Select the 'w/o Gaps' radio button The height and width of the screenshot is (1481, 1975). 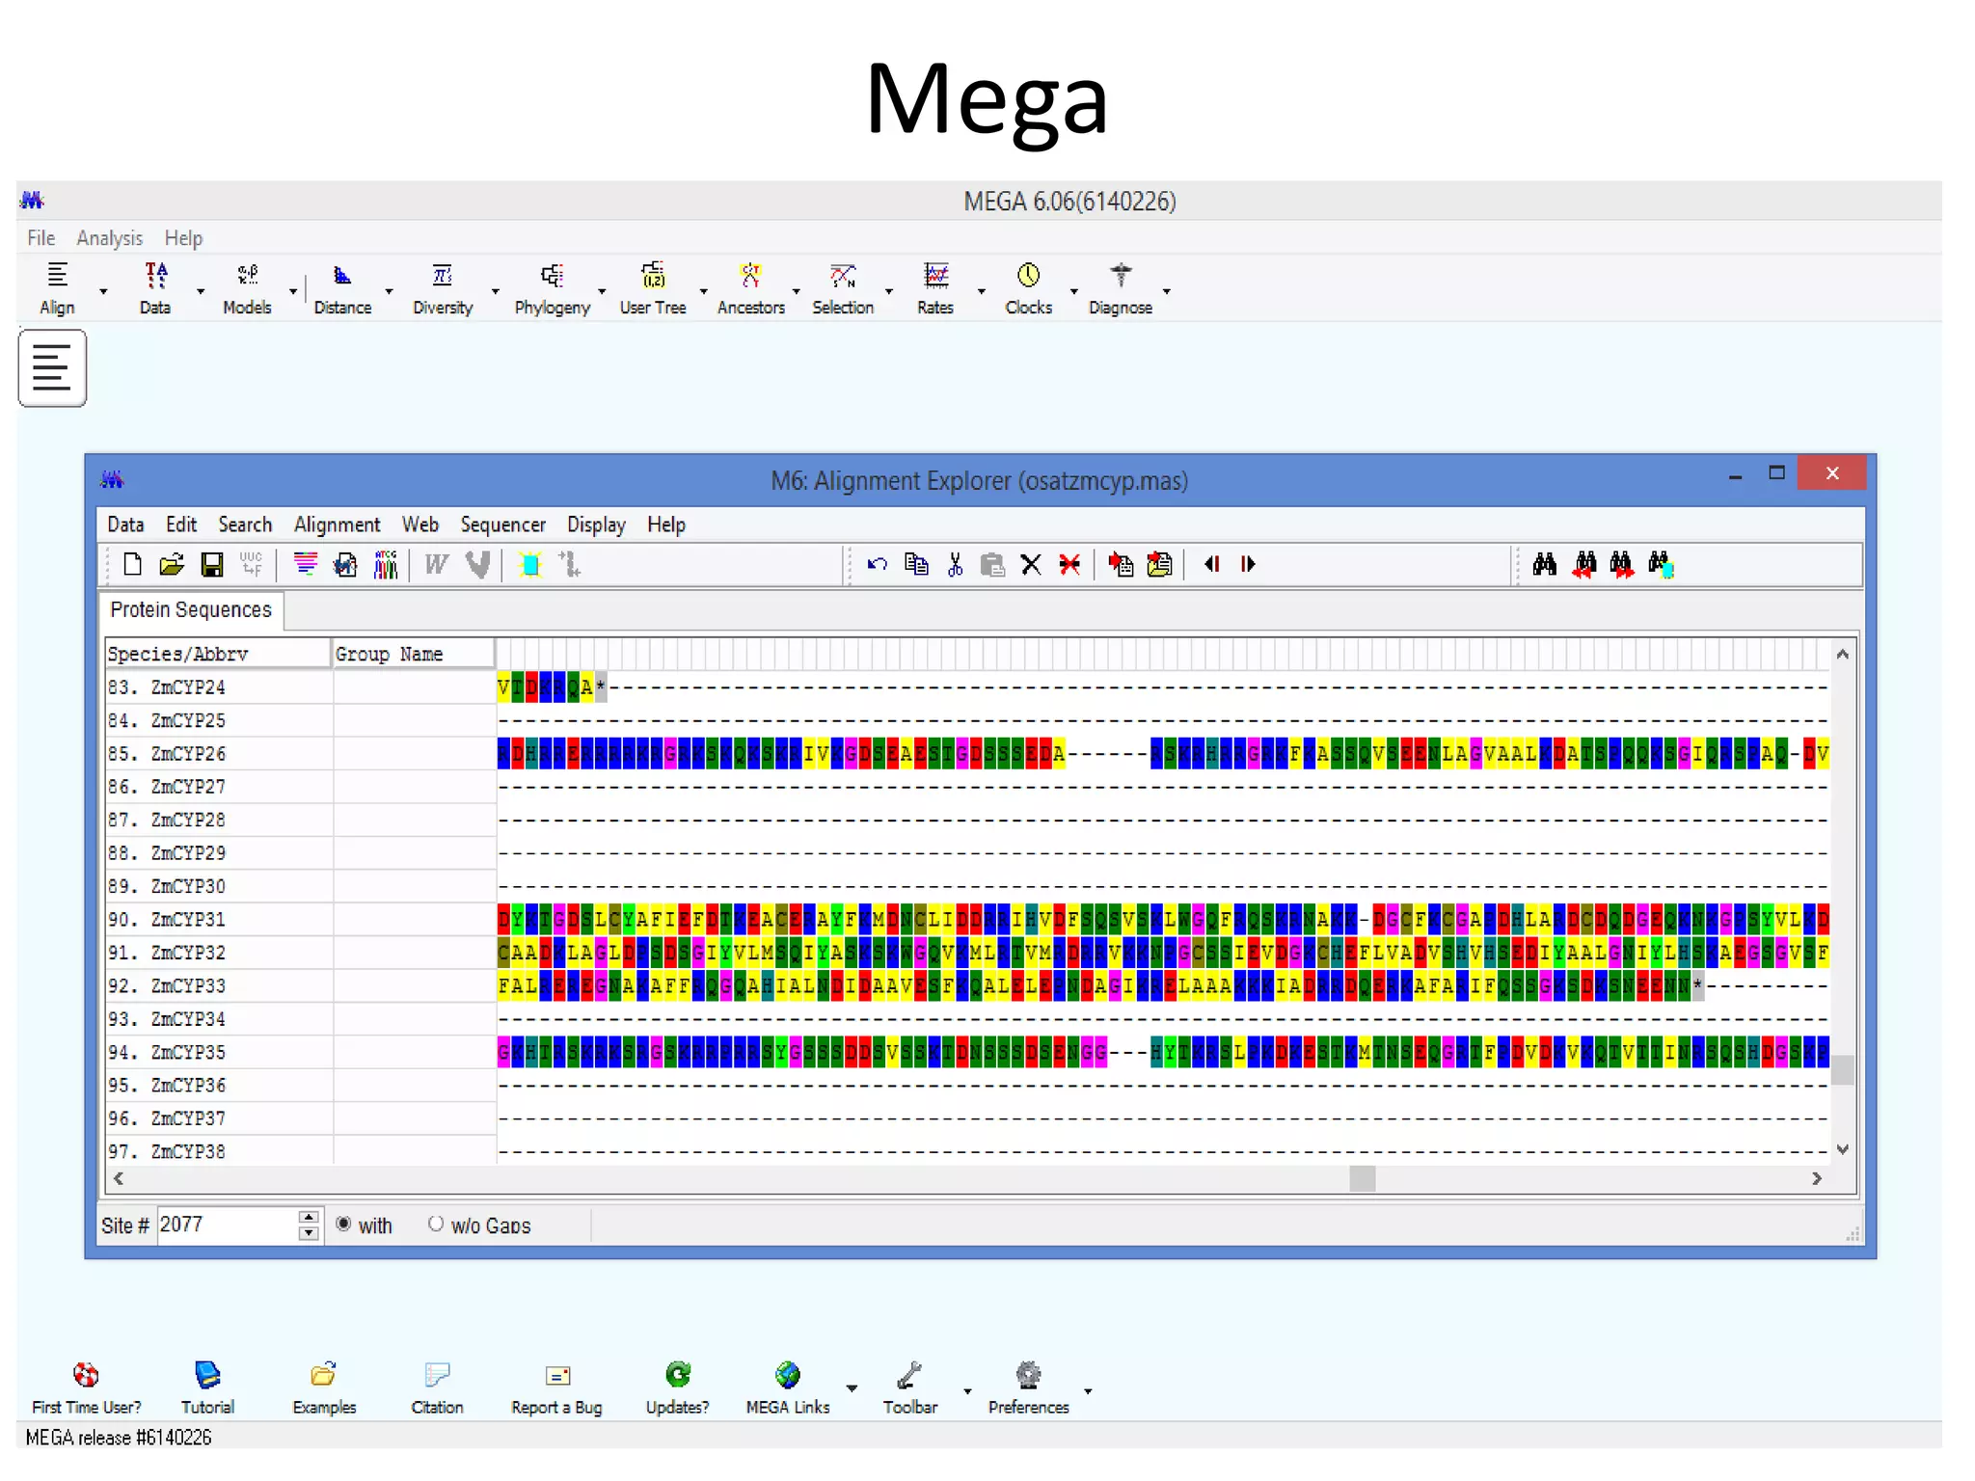(436, 1224)
